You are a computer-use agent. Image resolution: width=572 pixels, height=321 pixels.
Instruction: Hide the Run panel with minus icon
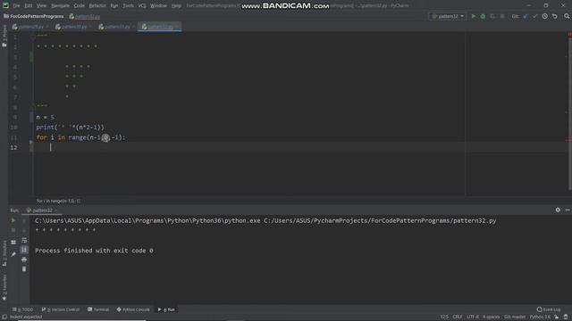point(568,210)
